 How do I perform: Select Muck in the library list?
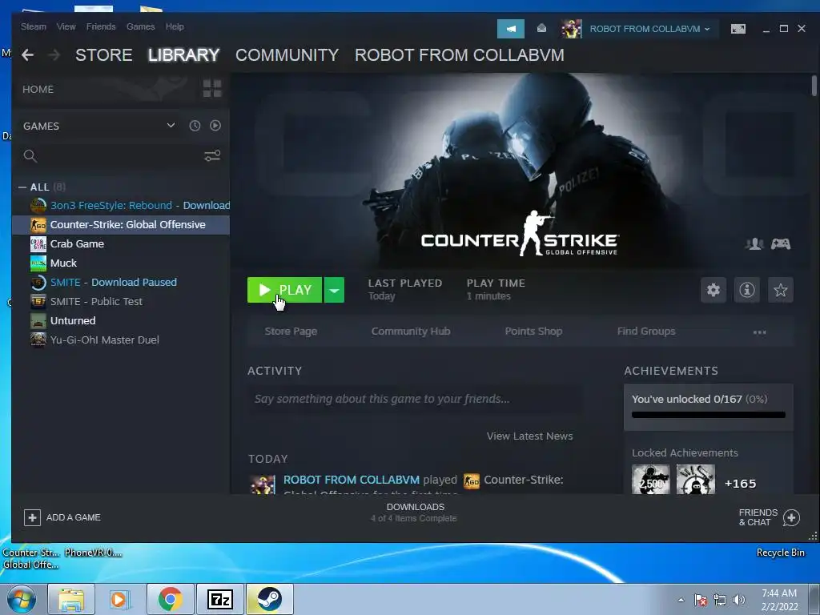tap(122, 263)
